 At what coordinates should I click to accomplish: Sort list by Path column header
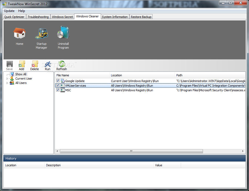point(210,75)
